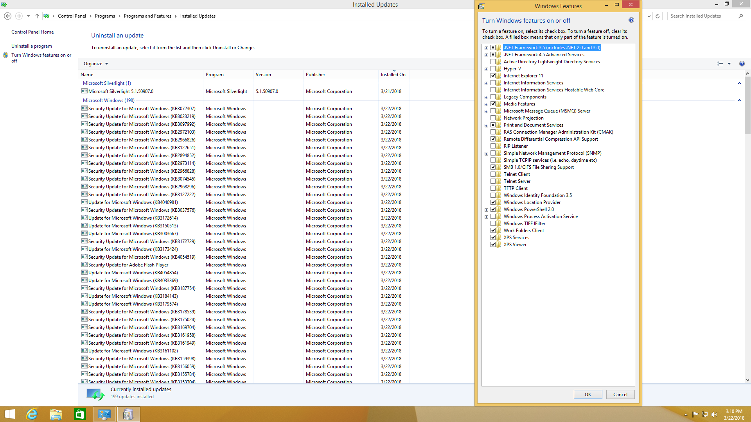This screenshot has width=751, height=422.
Task: Open Control Panel Home link
Action: click(x=32, y=32)
